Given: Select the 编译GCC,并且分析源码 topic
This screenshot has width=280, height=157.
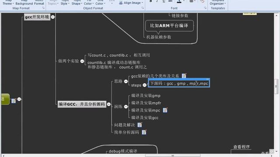Looking at the screenshot, I should pos(82,104).
